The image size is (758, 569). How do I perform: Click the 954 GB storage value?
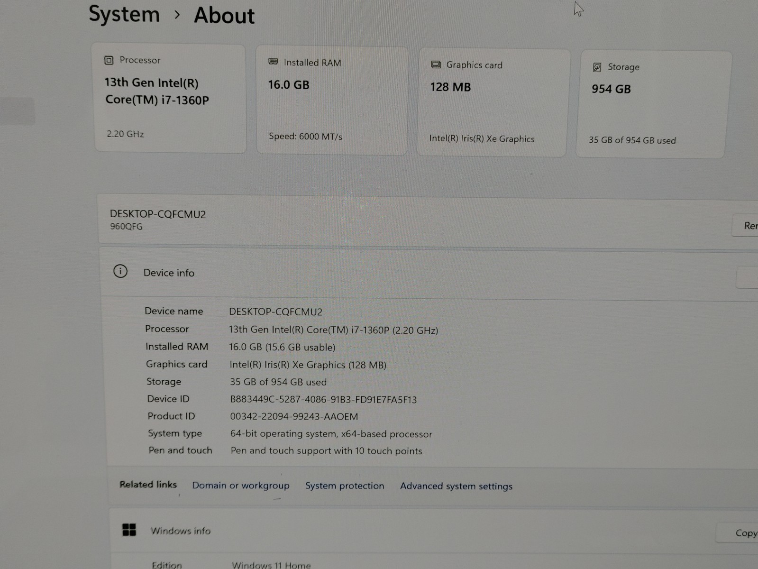pyautogui.click(x=611, y=89)
